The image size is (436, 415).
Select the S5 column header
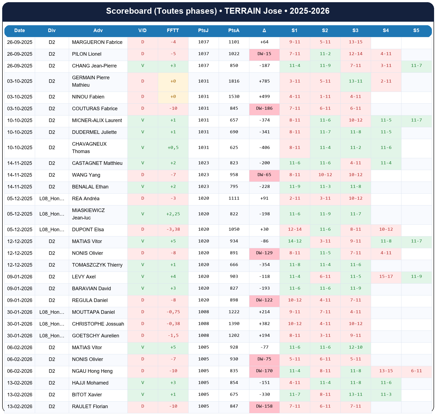416,30
